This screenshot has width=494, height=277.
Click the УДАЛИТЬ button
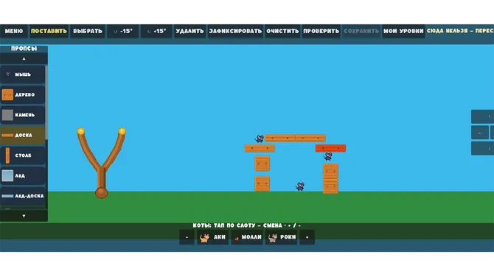pos(189,31)
